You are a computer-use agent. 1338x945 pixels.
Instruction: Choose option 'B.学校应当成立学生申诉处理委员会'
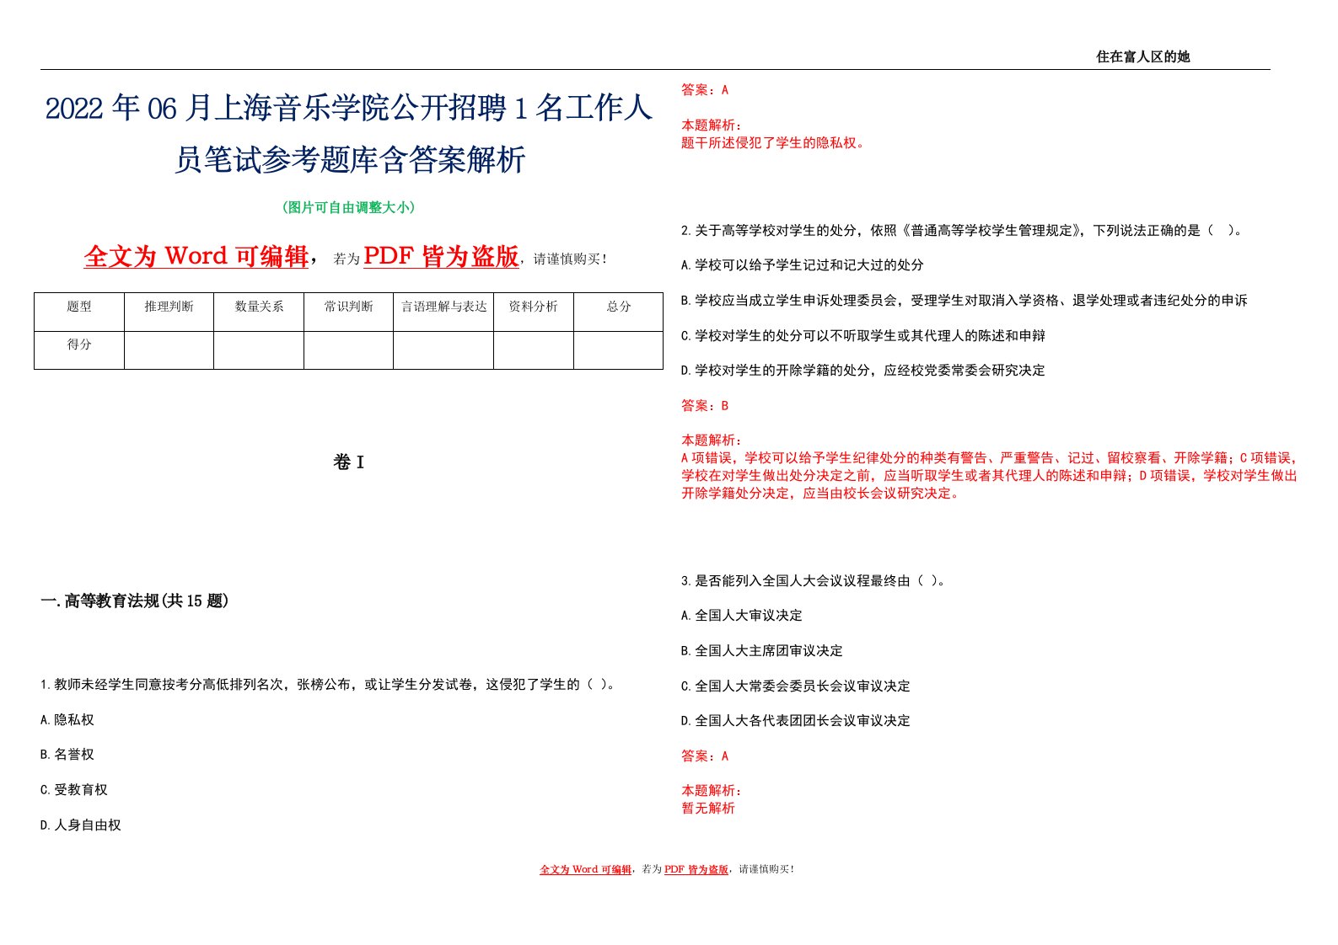tap(965, 301)
